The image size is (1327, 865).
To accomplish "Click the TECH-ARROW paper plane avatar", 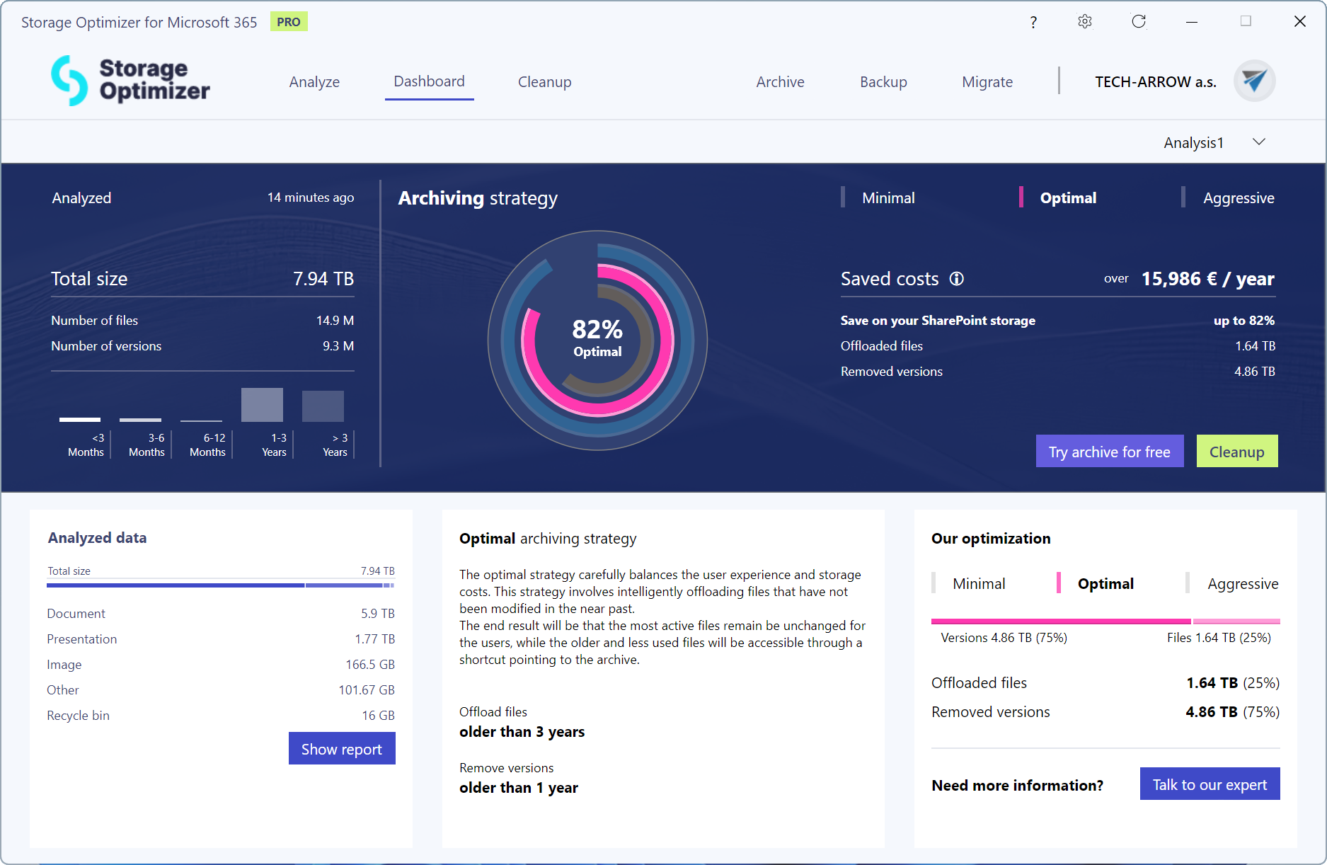I will pyautogui.click(x=1254, y=81).
